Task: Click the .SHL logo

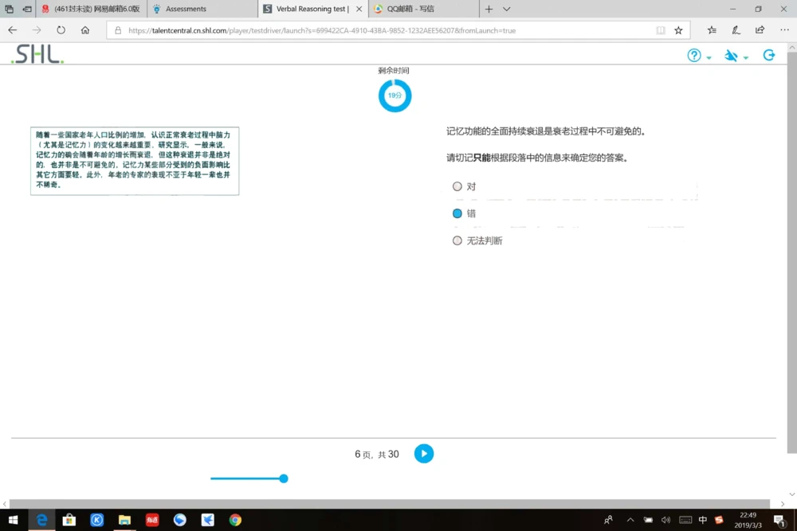Action: point(35,56)
